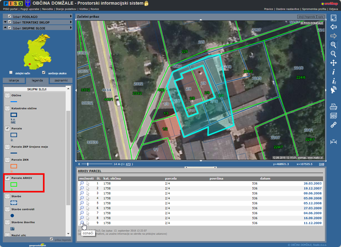Expand the Izberi PODLAGO right arrow
This screenshot has height=247, width=341.
click(x=71, y=16)
